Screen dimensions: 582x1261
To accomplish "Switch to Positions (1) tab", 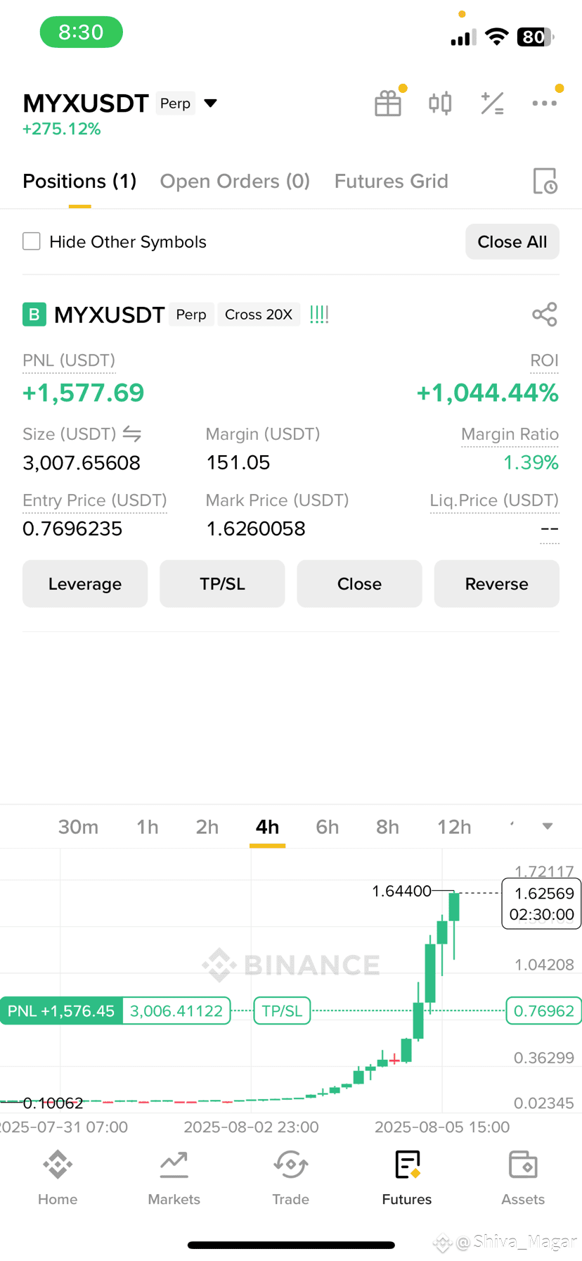I will [79, 181].
